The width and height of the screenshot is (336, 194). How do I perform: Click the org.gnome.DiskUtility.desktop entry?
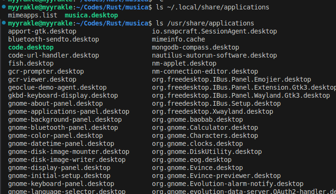pyautogui.click(x=207, y=152)
